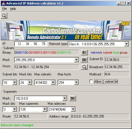Viewport: 132px width, 129px height.
Task: Click the second IP octet field 34
Action: pos(27,44)
